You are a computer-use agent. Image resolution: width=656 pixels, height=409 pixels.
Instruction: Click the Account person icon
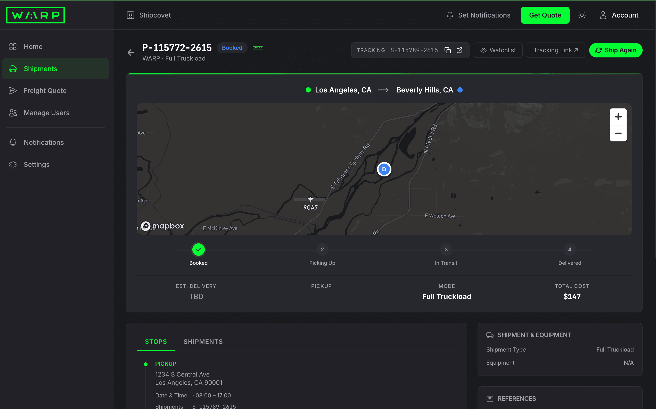coord(603,15)
